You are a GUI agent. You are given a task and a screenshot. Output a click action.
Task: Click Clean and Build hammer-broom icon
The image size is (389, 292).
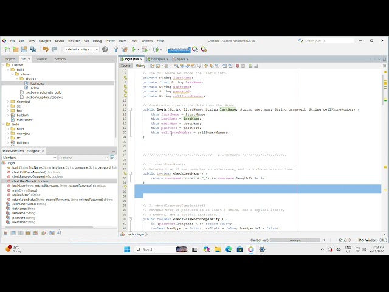125,49
